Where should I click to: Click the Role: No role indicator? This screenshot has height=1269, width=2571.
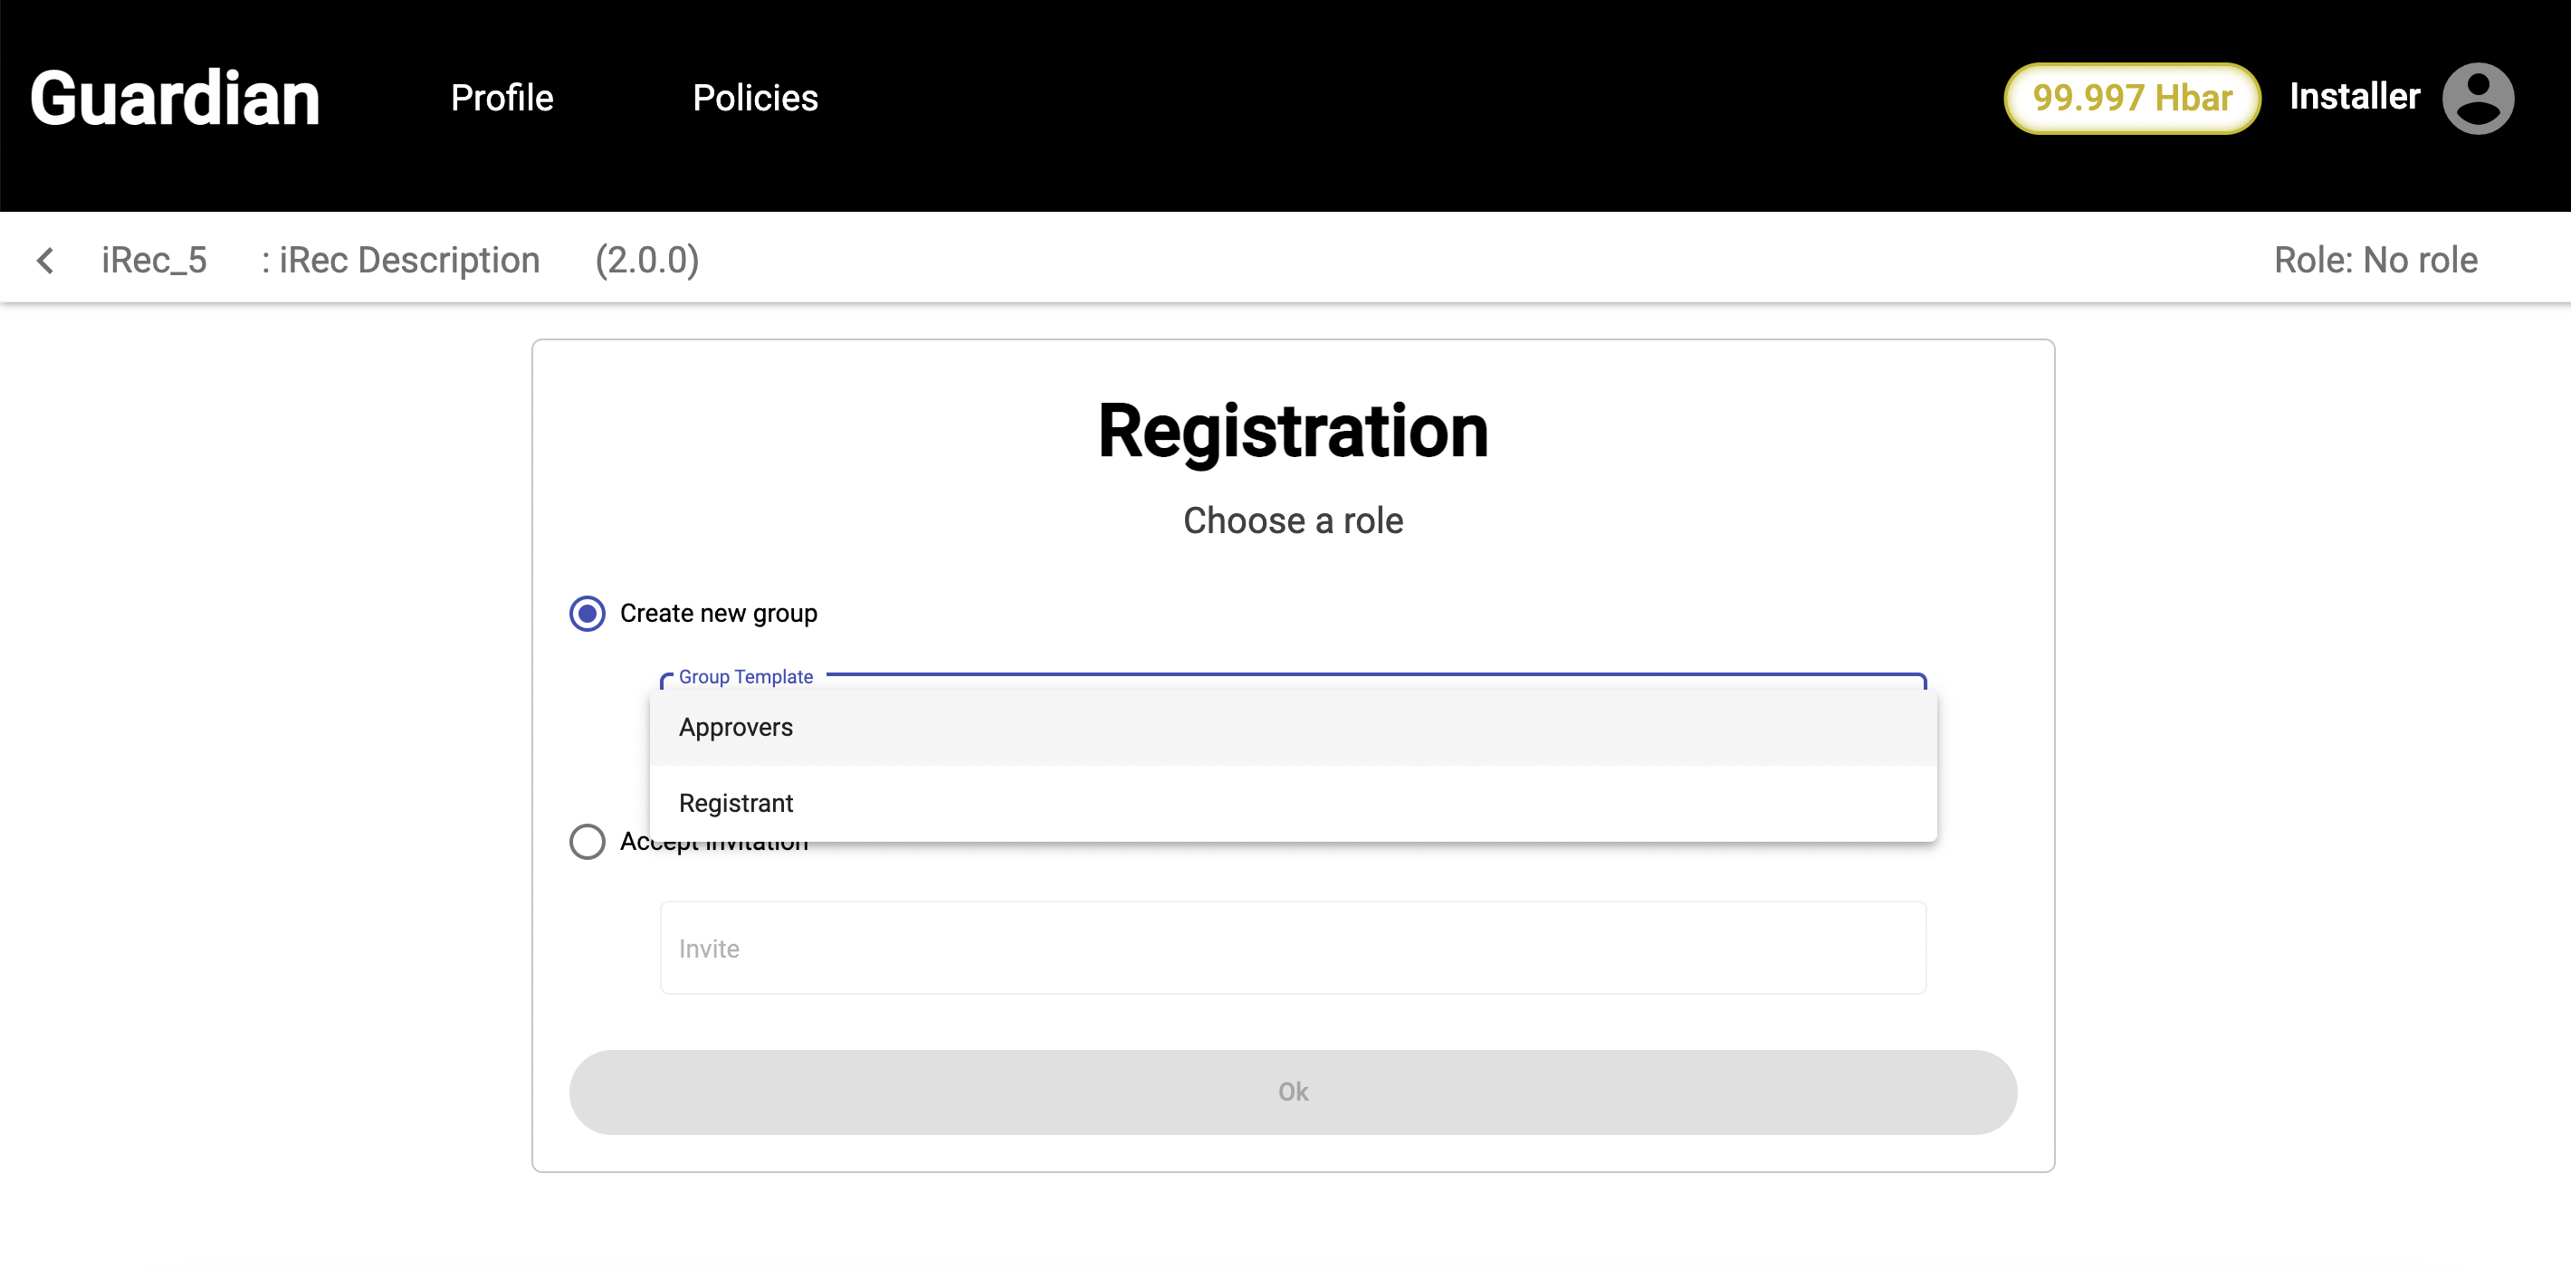[x=2375, y=261]
